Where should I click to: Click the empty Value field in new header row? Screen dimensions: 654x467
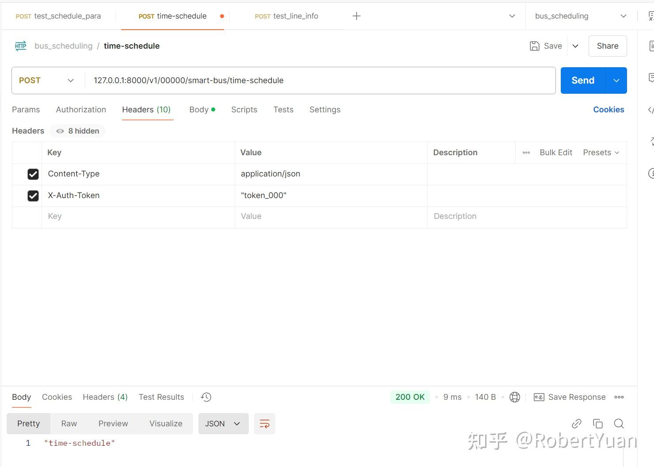point(331,217)
